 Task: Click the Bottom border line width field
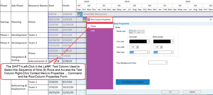[157, 47]
